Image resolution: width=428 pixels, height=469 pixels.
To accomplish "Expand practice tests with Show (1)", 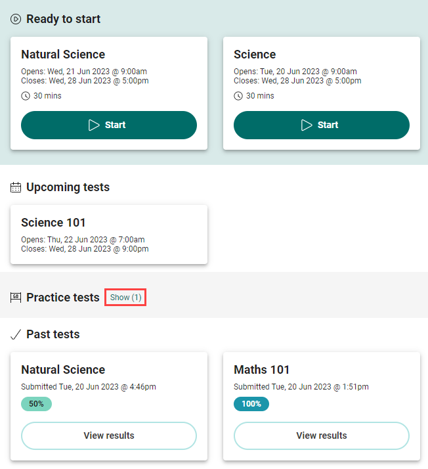I will click(x=125, y=298).
